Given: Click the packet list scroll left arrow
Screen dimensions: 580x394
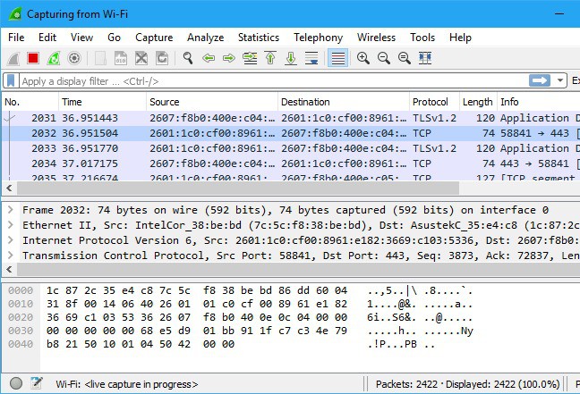Looking at the screenshot, I should point(9,189).
